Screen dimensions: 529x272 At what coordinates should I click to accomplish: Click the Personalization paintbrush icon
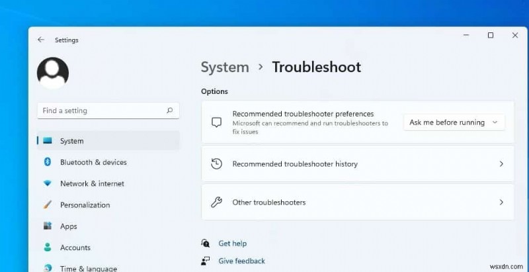[48, 205]
